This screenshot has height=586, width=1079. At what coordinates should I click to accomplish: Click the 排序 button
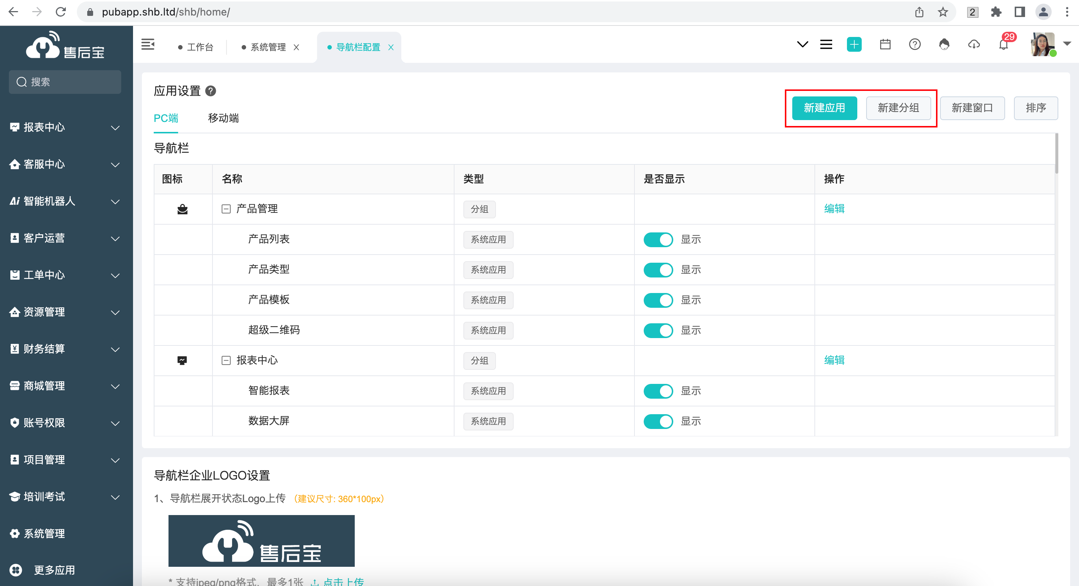(x=1035, y=108)
